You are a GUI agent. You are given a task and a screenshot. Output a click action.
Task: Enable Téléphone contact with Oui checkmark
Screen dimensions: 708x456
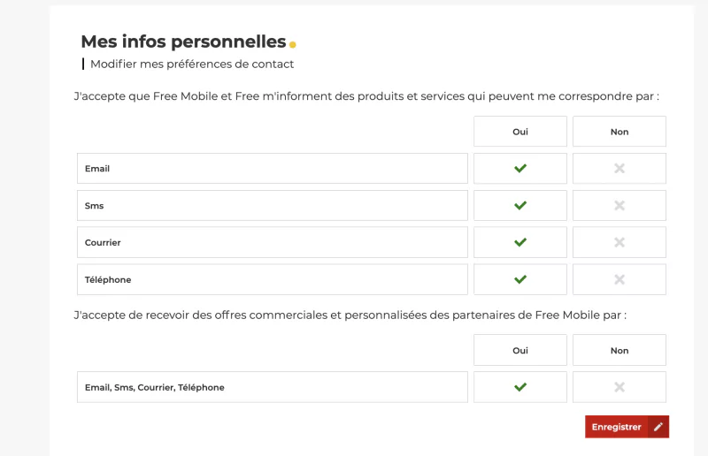520,279
